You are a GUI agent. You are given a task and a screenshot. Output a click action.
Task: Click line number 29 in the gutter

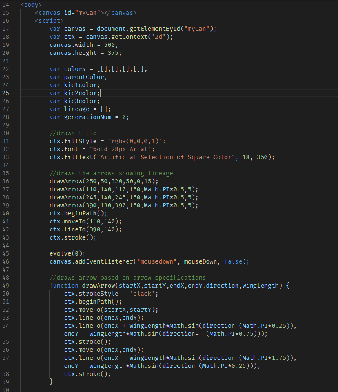5,125
